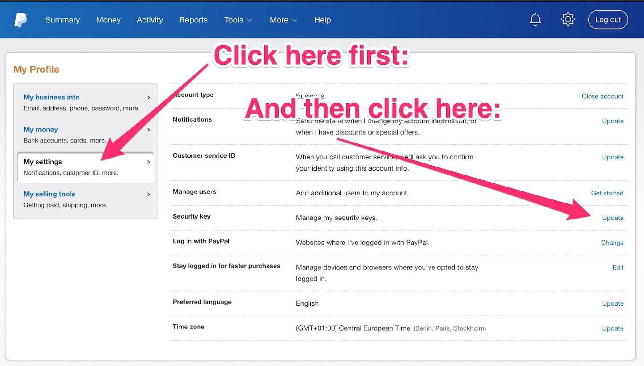Expand the Tools dropdown menu
This screenshot has width=644, height=366.
238,20
